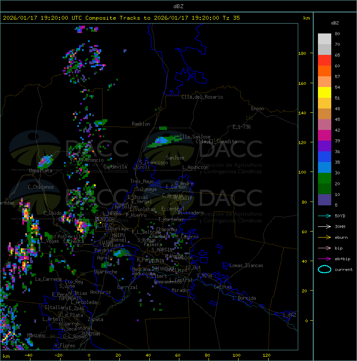The height and width of the screenshot is (361, 357).
Task: Click the blue-pink radar echo above Uspallata
Action: tap(45, 161)
